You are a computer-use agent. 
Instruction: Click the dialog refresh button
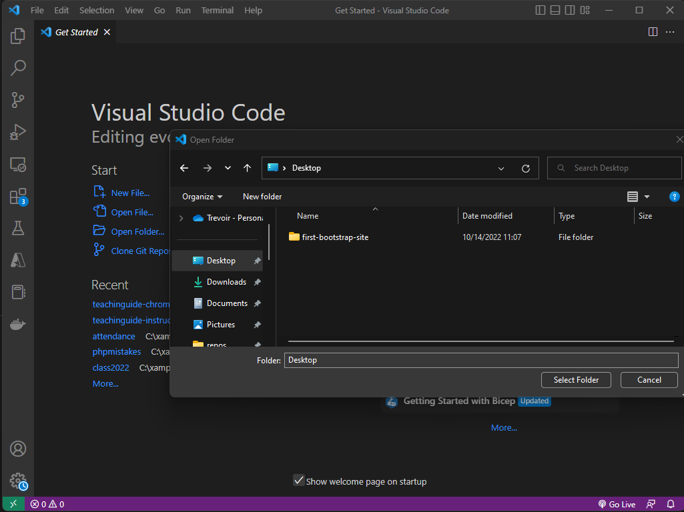point(526,169)
